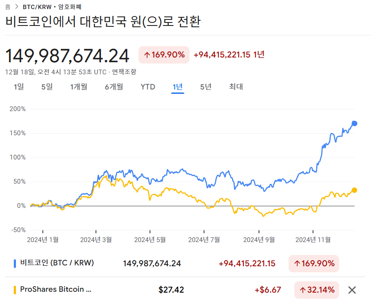Switch to the 1개월 range tab

click(x=79, y=87)
